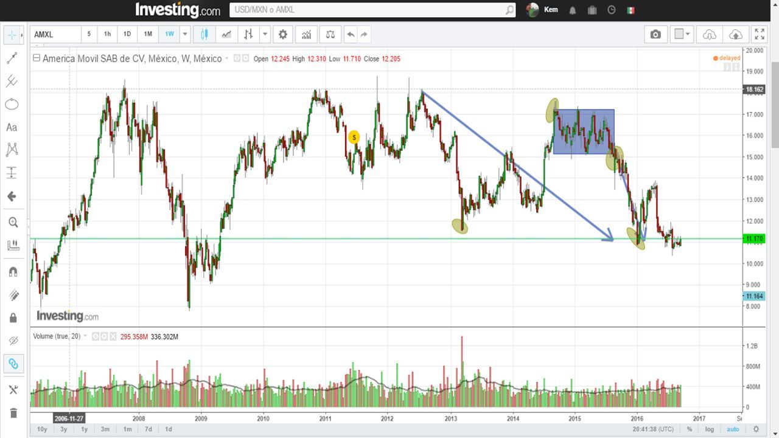Click the trash icon to remove drawings

tap(13, 413)
